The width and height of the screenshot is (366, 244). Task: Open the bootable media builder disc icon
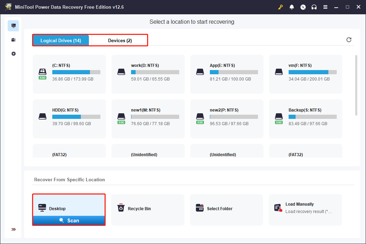[303, 7]
